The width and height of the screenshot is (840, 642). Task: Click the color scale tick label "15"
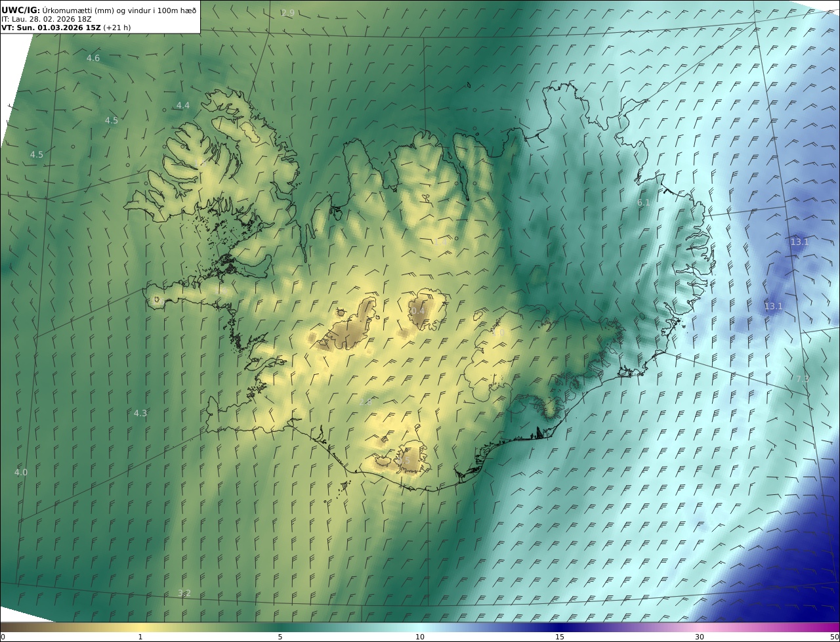[x=560, y=637]
